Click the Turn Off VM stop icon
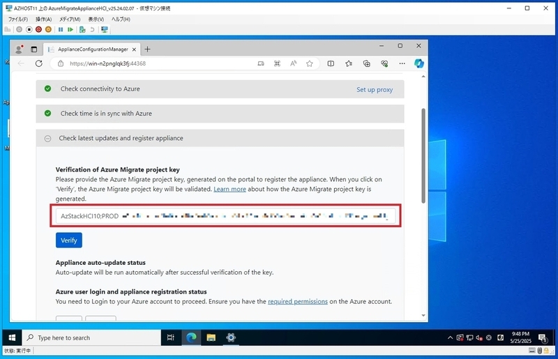Screen dimensions: 558x359 point(29,29)
